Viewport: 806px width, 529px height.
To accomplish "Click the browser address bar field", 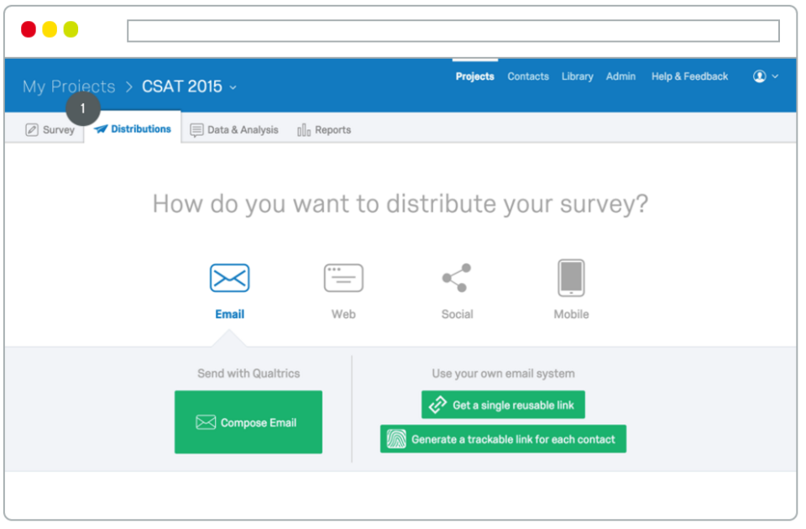I will point(453,31).
